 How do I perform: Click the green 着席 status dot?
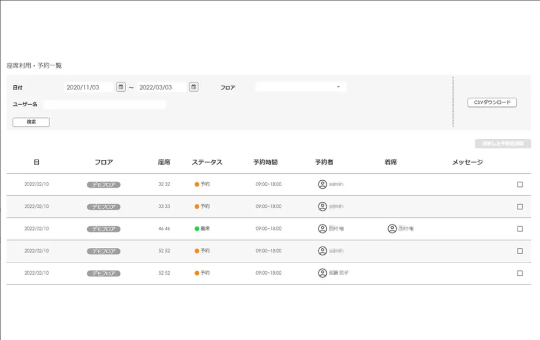pyautogui.click(x=197, y=229)
